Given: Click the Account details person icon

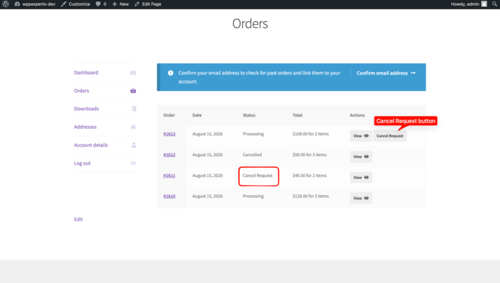Looking at the screenshot, I should [x=134, y=145].
